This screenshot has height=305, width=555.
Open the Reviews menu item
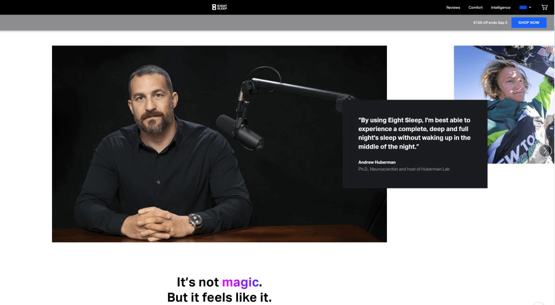pos(453,8)
